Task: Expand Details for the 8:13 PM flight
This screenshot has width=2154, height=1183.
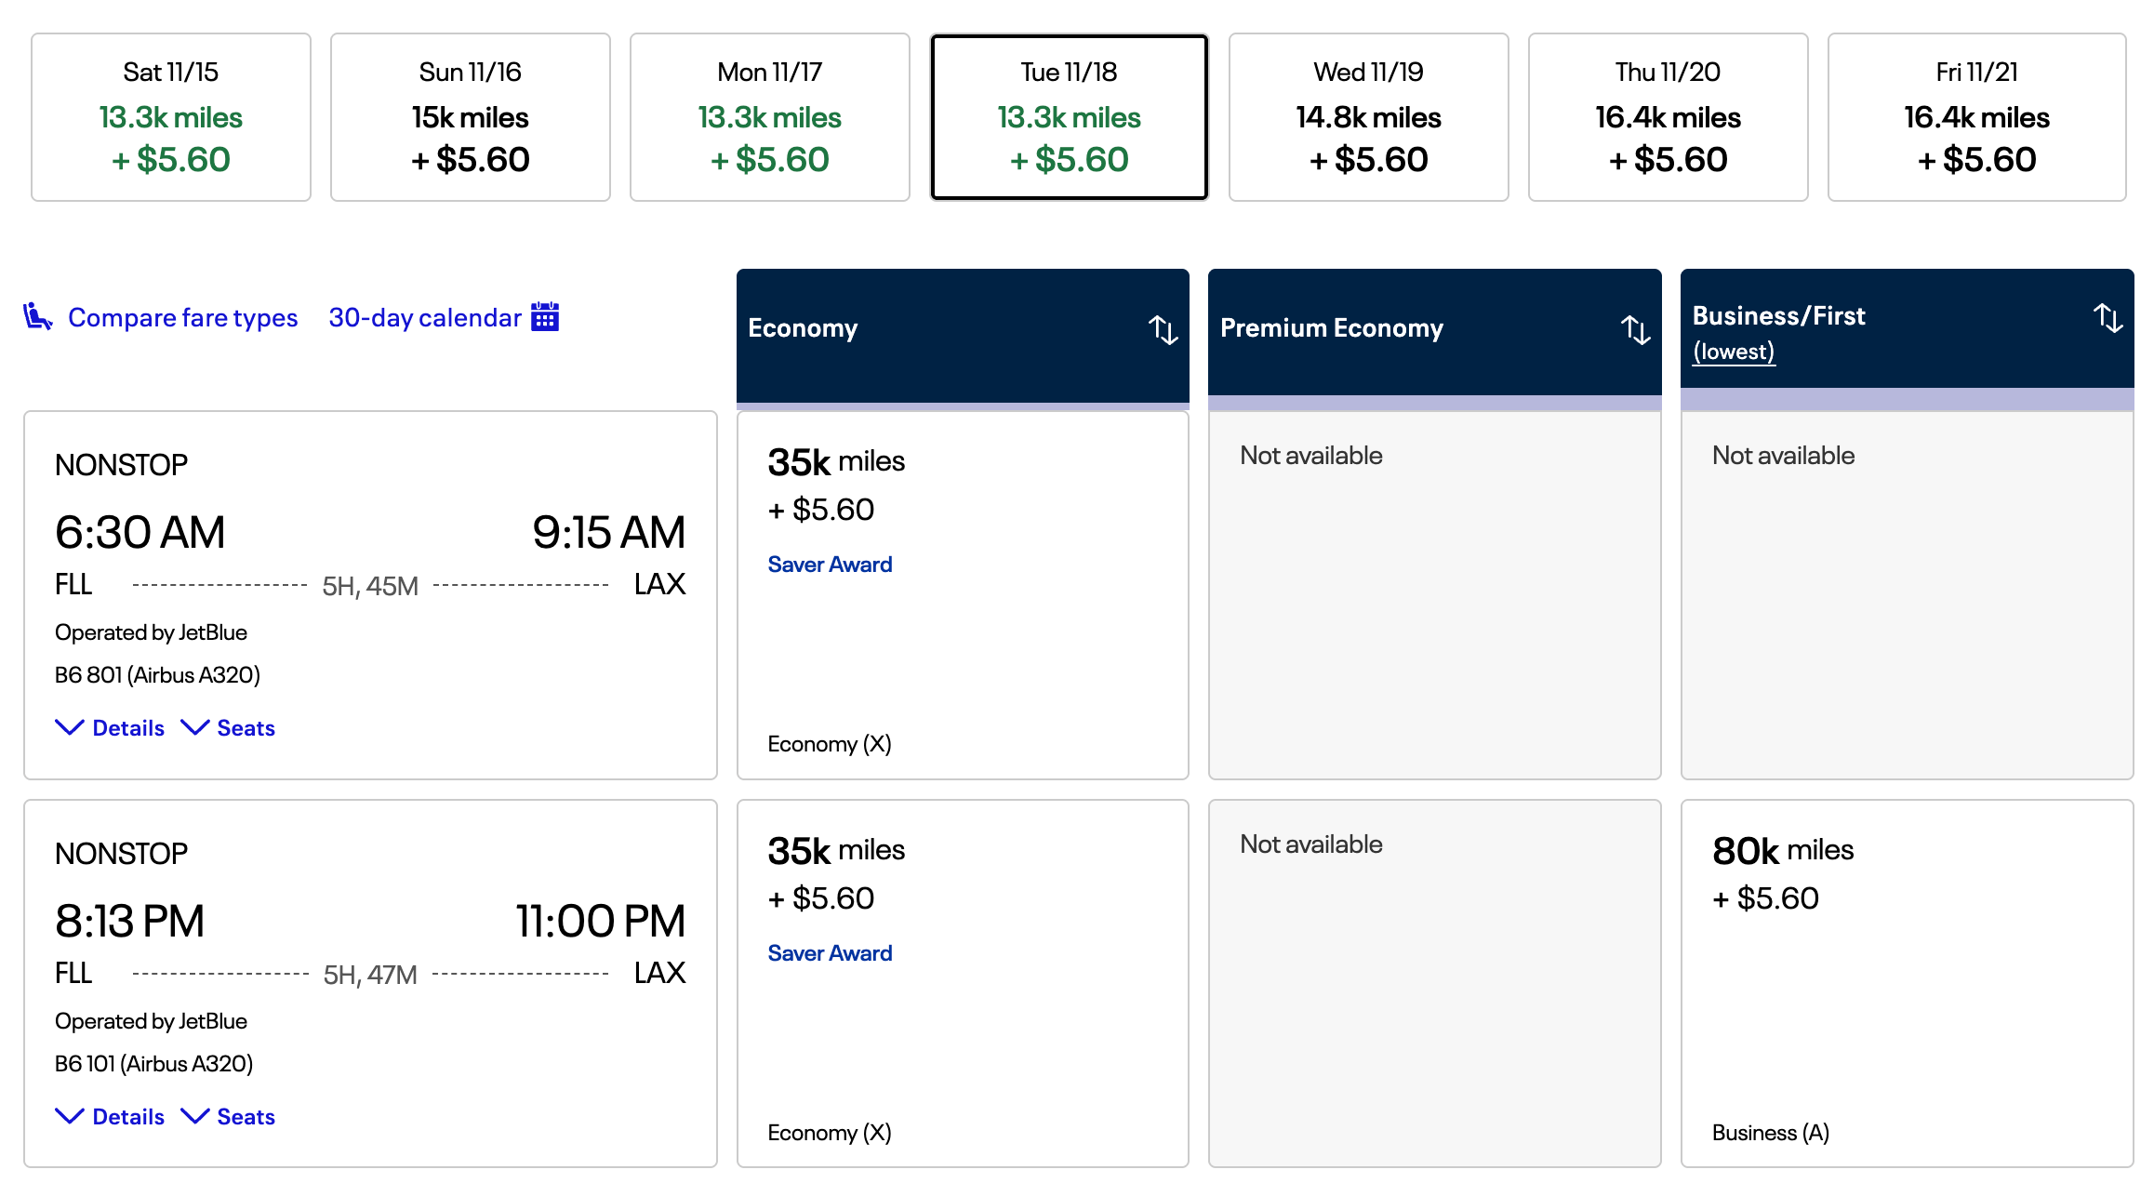Action: tap(111, 1117)
